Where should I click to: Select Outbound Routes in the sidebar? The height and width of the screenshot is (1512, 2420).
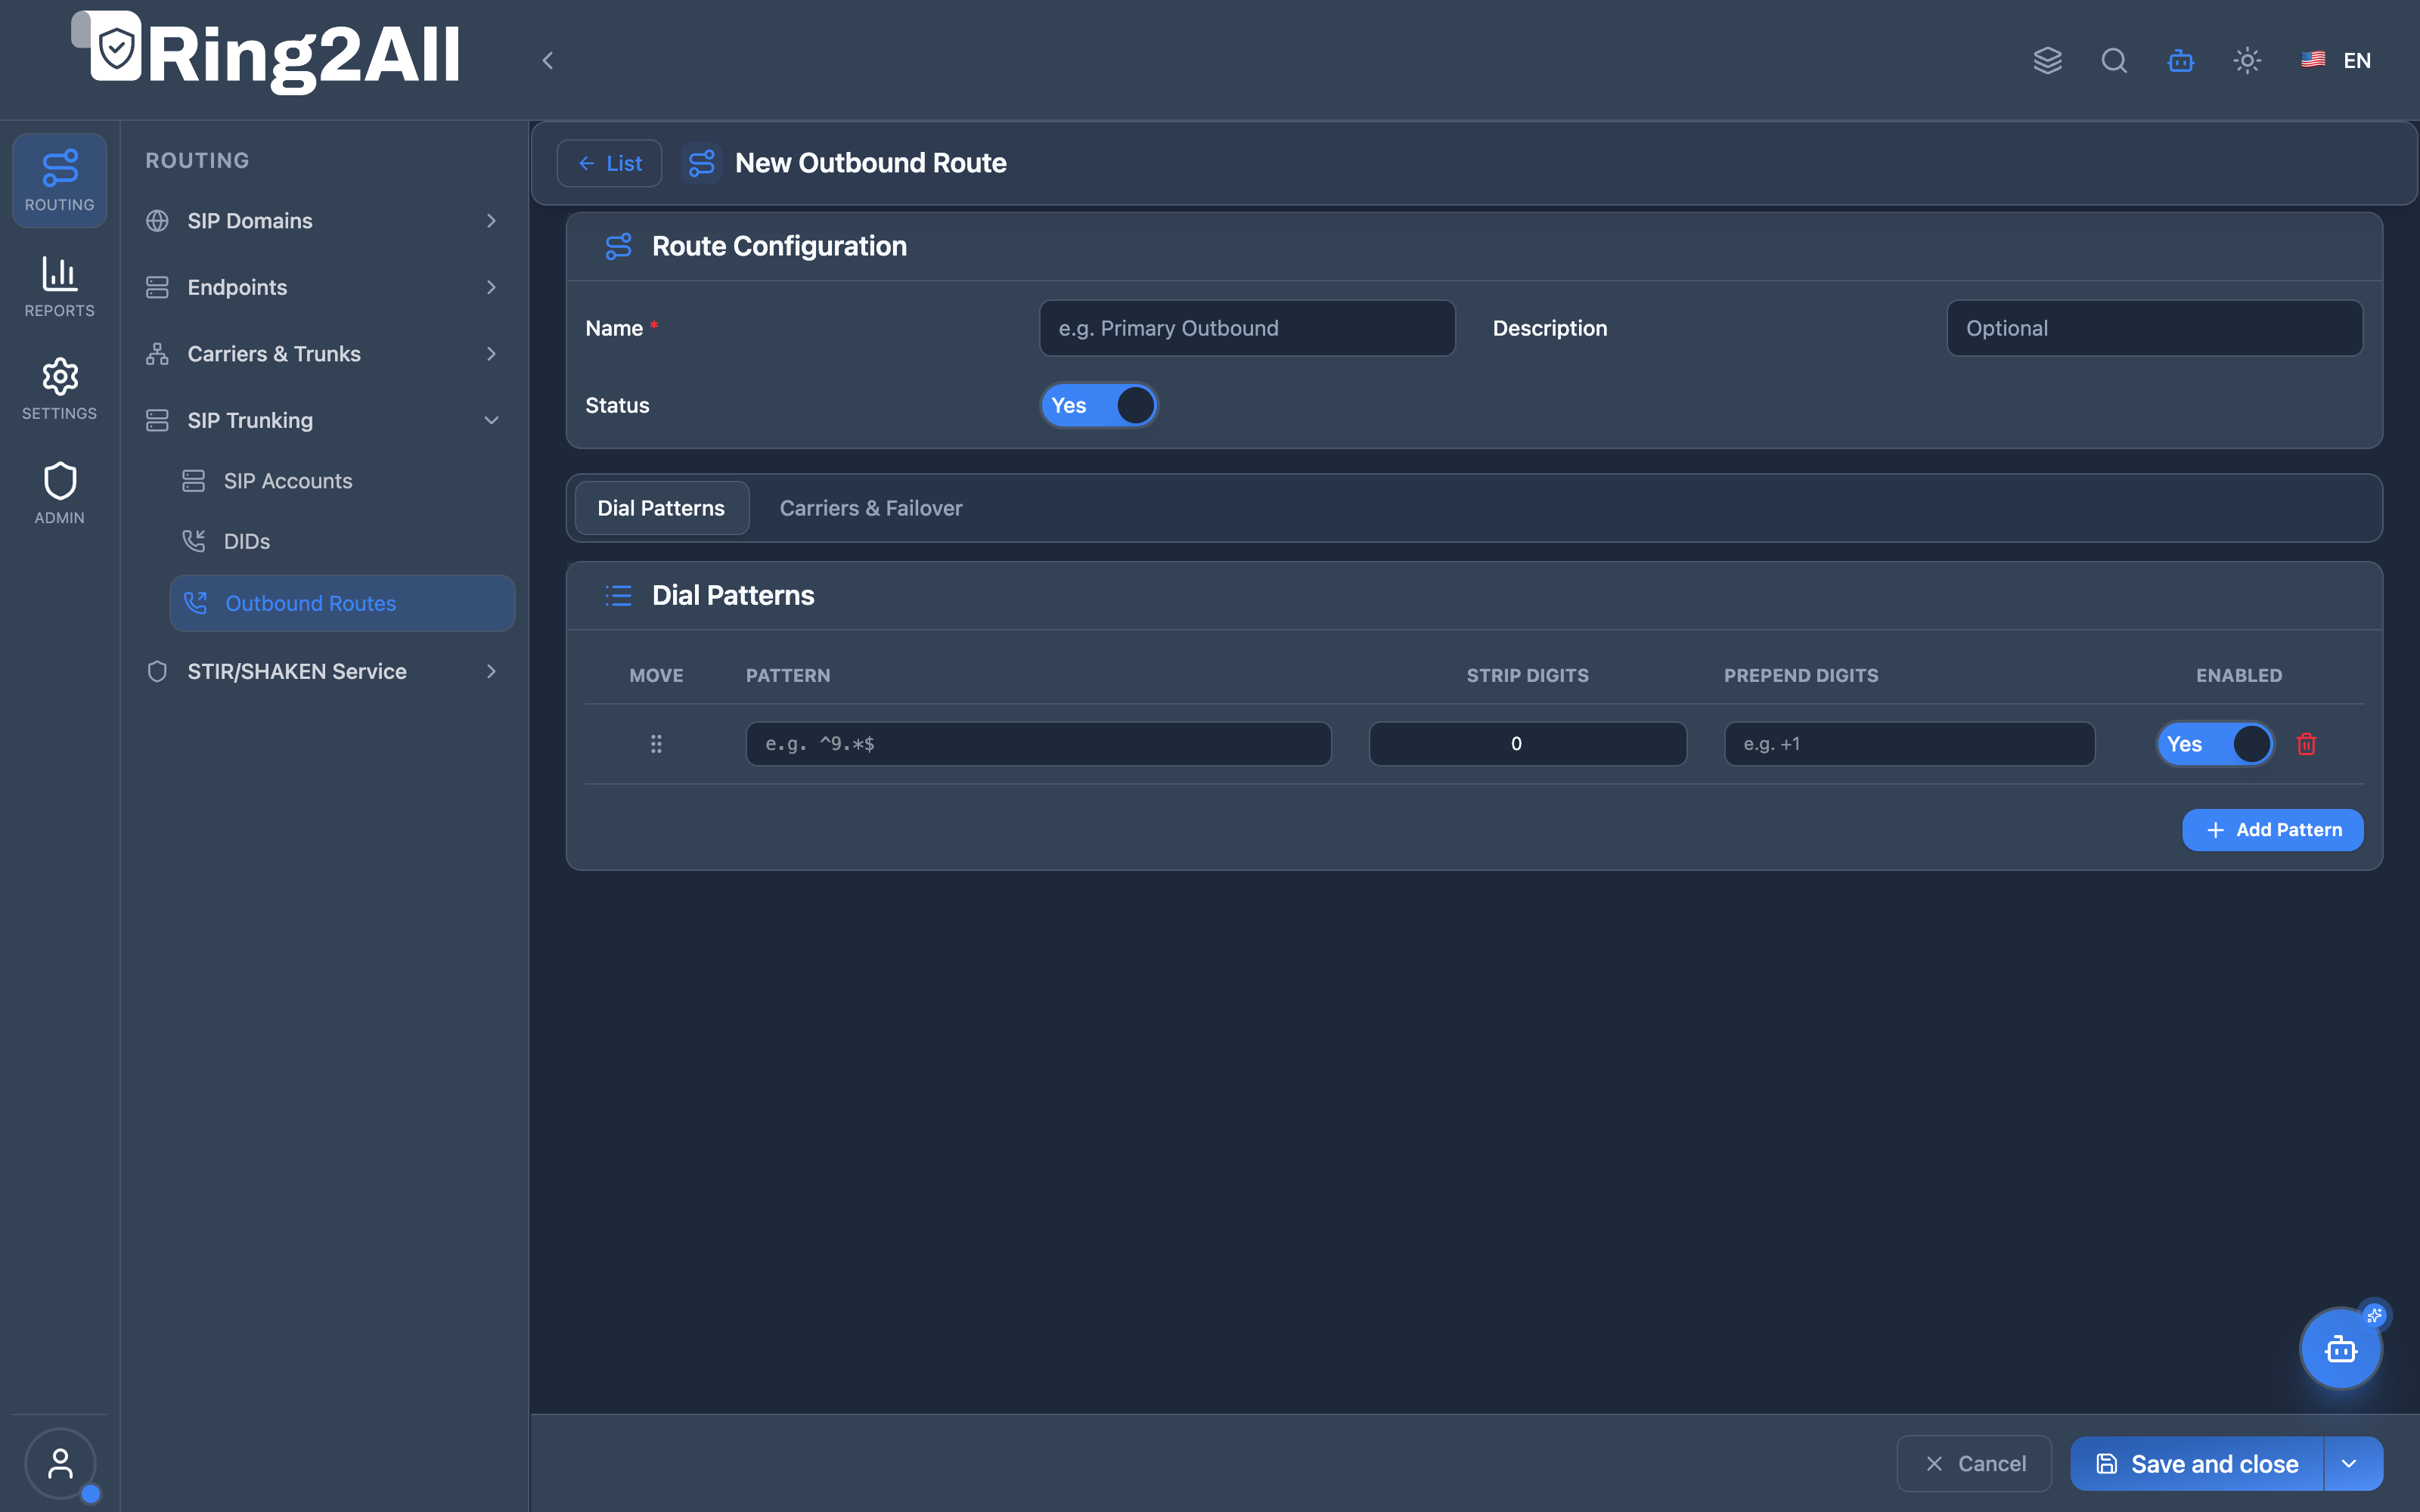[342, 603]
